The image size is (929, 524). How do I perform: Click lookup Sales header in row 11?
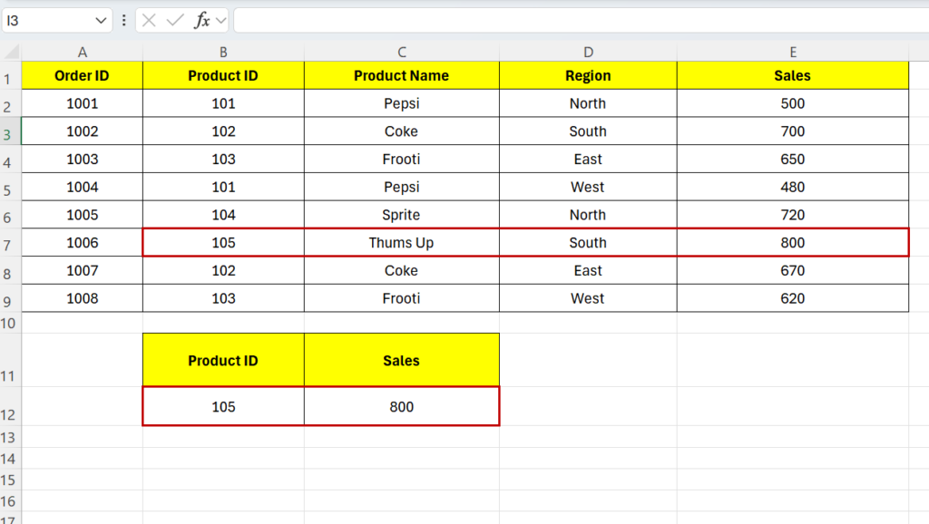coord(402,361)
